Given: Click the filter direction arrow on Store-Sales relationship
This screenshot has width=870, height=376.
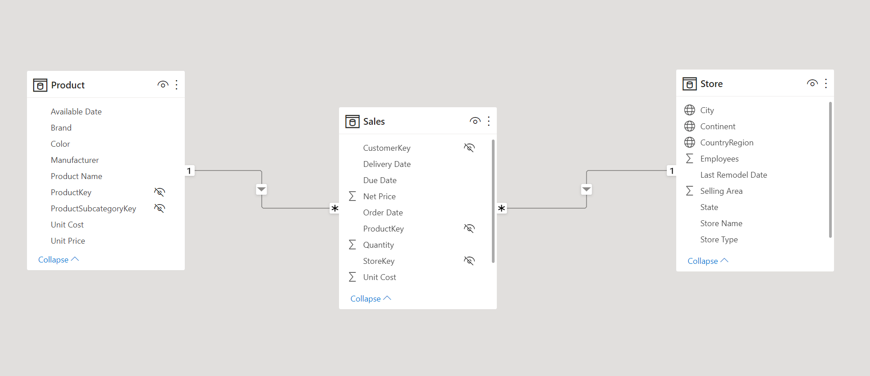Looking at the screenshot, I should [x=586, y=189].
